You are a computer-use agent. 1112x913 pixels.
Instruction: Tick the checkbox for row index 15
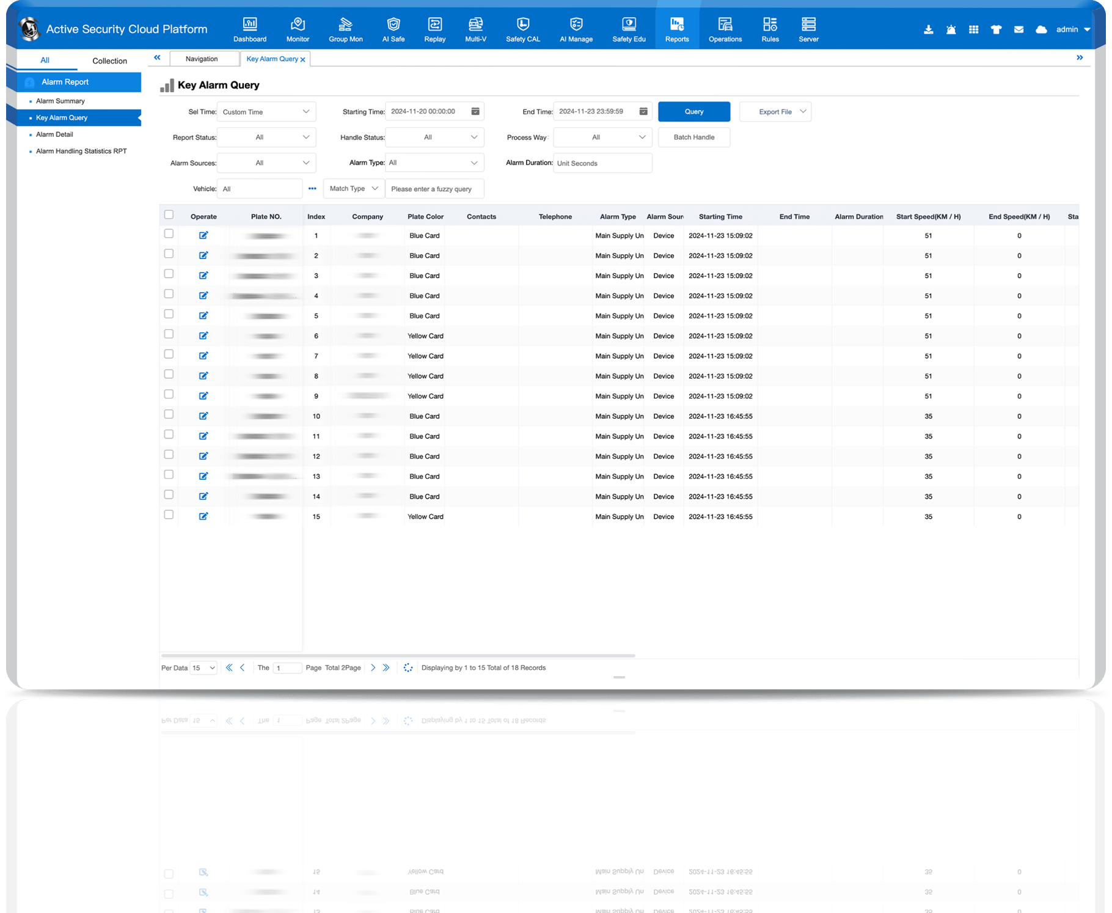pos(169,515)
